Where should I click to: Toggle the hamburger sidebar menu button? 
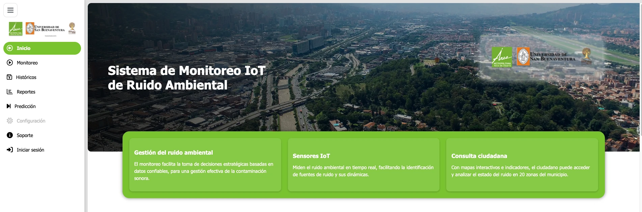point(10,10)
